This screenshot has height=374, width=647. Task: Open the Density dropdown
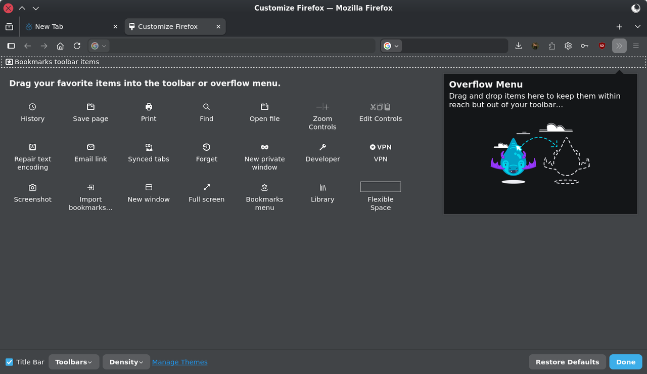click(x=126, y=362)
